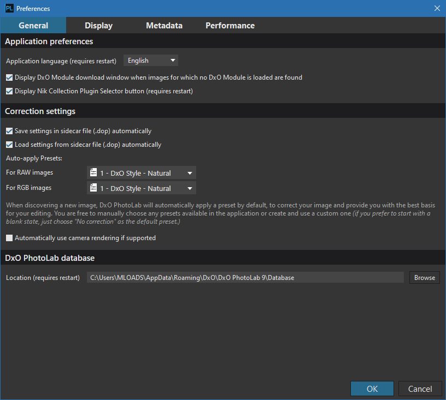446x400 pixels.
Task: Toggle Display Nik Collection Plugin Selector checkbox
Action: point(9,91)
